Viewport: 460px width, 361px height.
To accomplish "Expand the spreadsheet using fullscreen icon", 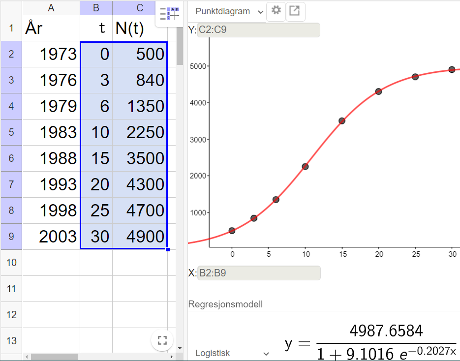I will tap(162, 340).
